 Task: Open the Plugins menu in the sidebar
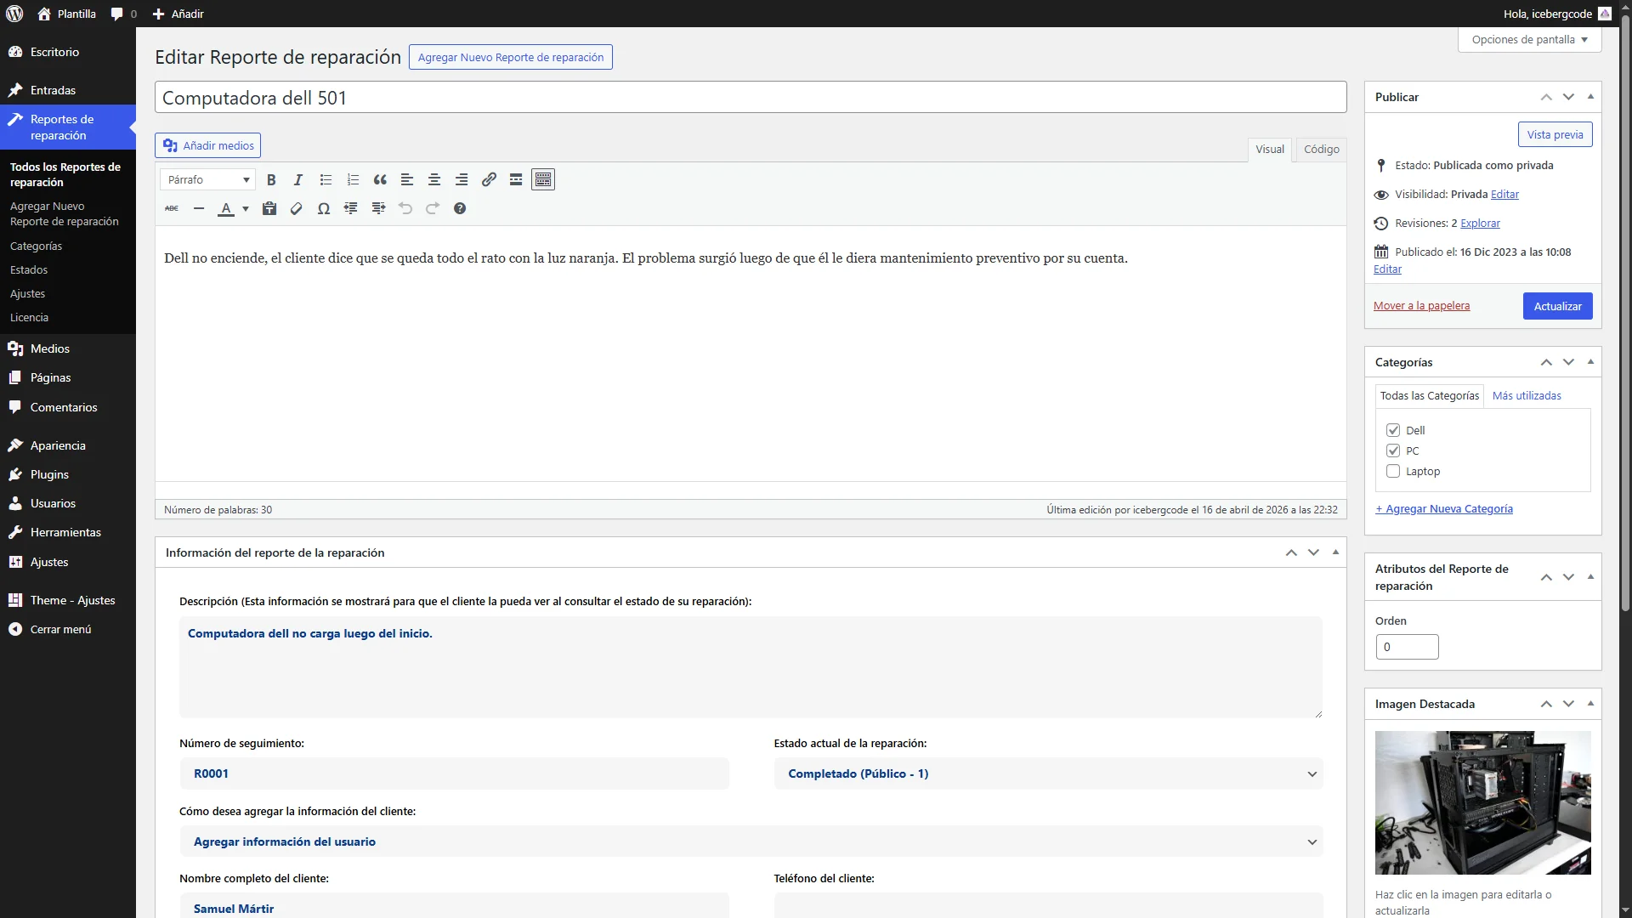coord(49,474)
